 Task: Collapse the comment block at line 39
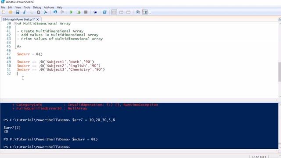point(15,24)
